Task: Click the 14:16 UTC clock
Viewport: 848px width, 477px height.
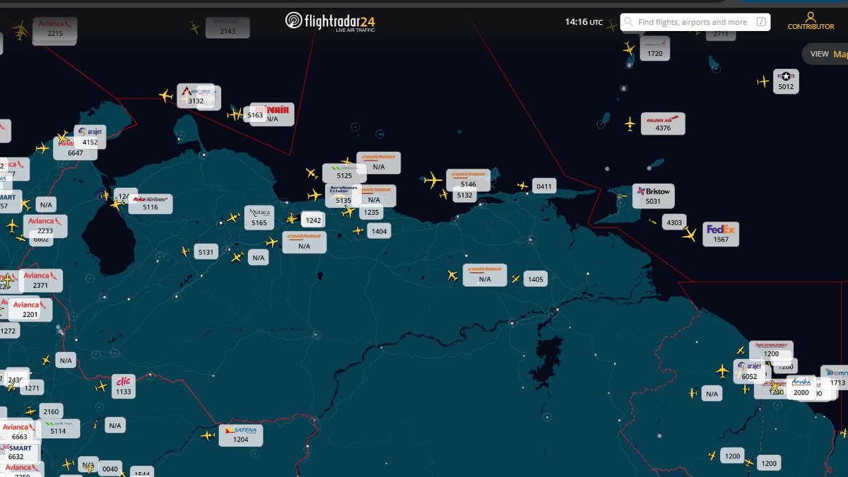Action: click(584, 22)
